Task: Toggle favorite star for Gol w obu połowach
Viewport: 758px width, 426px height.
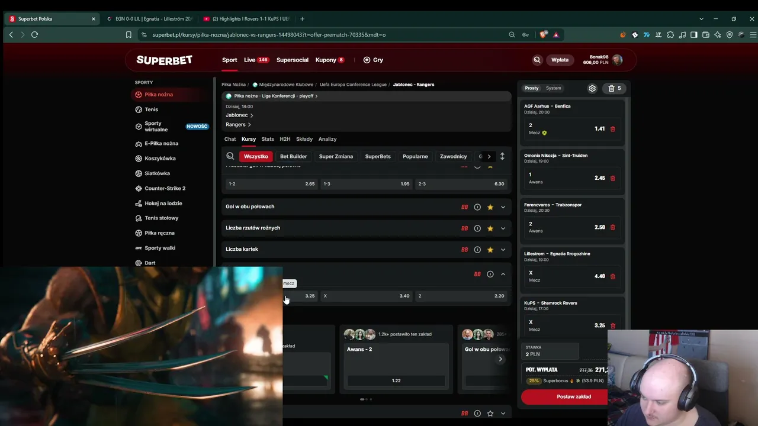Action: pyautogui.click(x=490, y=207)
